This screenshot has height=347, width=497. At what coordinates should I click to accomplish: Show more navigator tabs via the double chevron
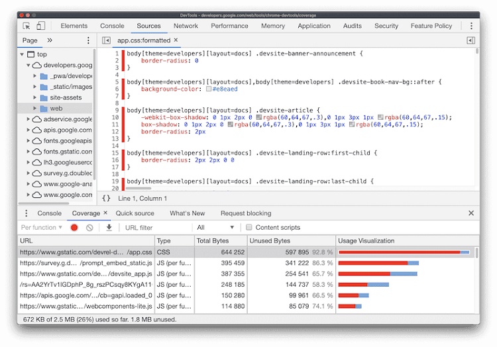[x=50, y=40]
